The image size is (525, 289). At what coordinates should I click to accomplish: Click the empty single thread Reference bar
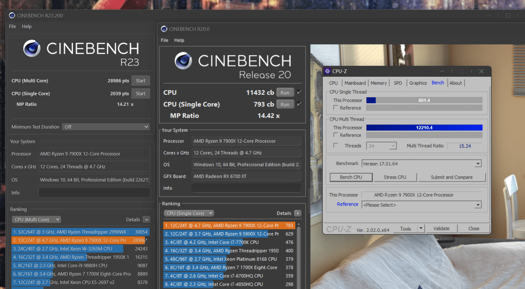[x=424, y=108]
